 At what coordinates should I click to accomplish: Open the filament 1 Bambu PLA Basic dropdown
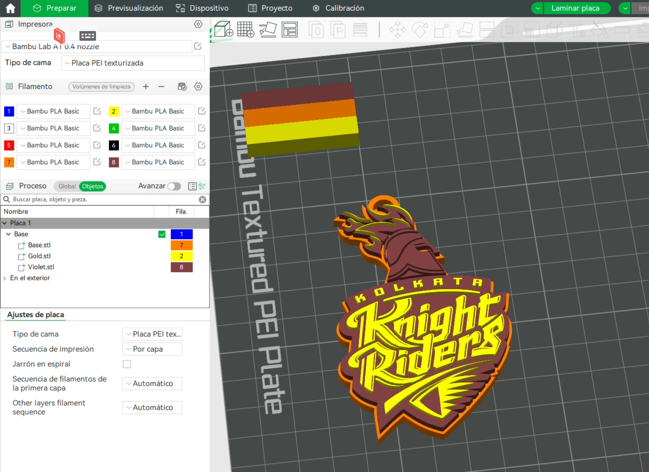[x=54, y=111]
